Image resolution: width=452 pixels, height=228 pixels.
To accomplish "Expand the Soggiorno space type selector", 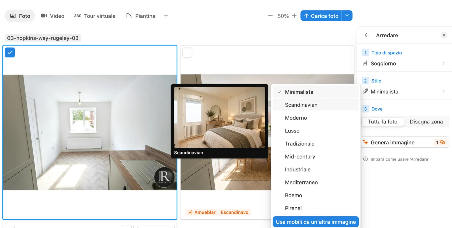I will coord(405,64).
